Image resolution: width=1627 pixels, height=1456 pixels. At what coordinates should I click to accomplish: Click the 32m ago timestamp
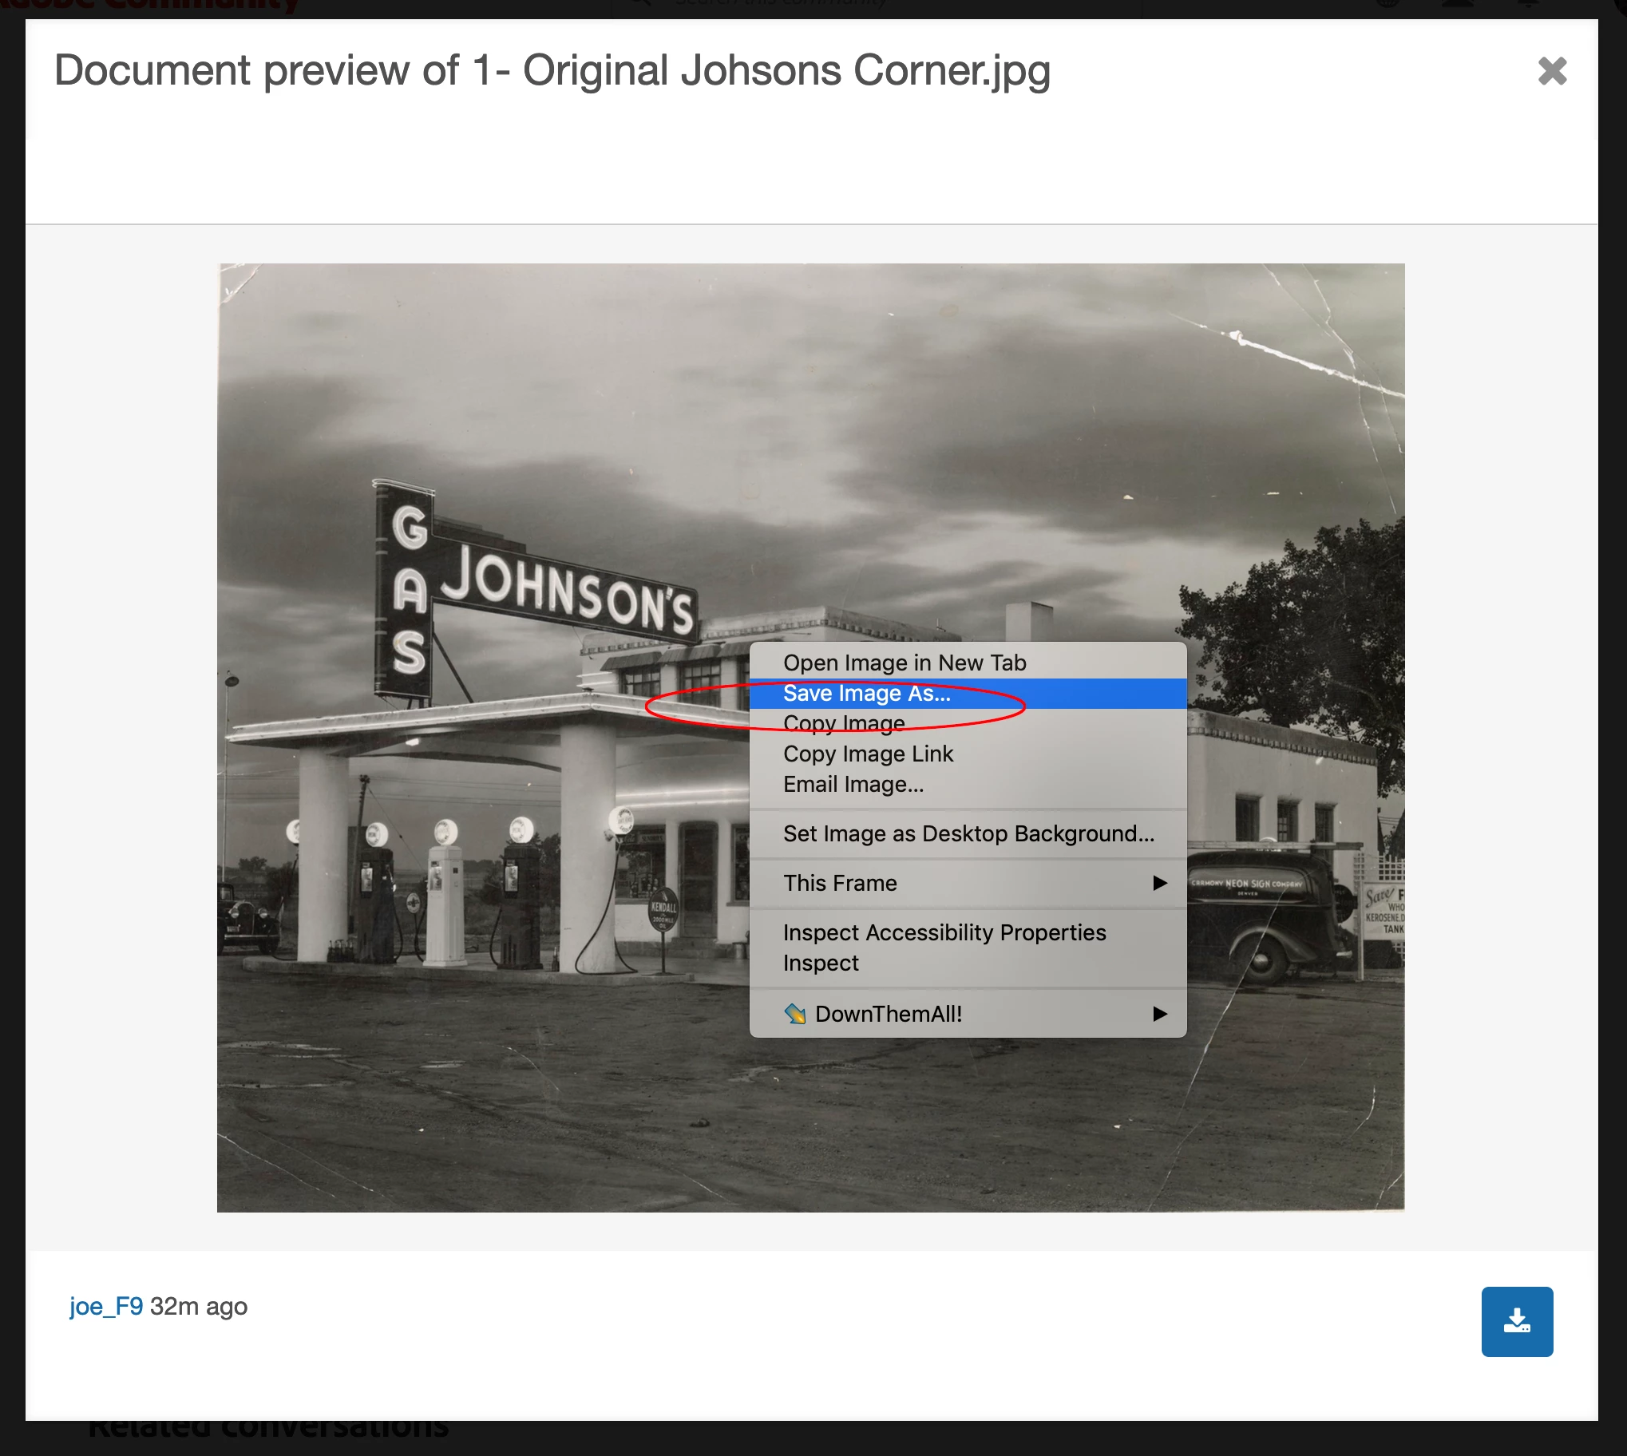click(198, 1307)
